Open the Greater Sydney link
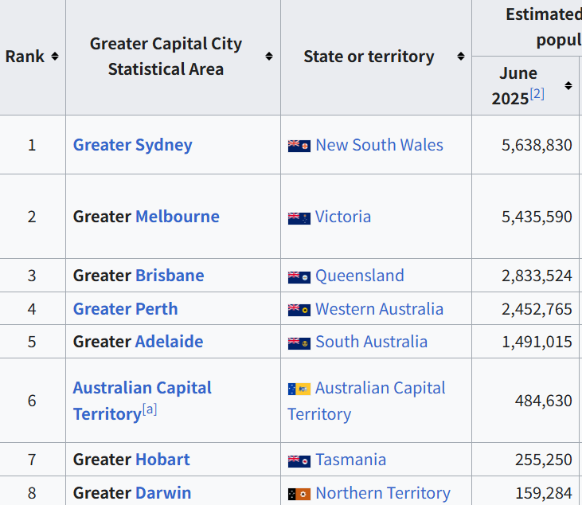Image resolution: width=582 pixels, height=505 pixels. [x=132, y=145]
